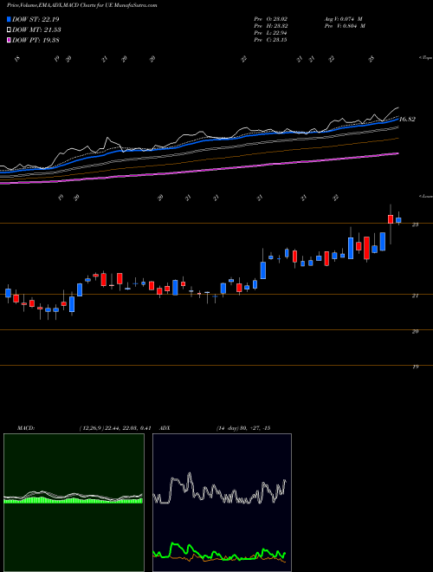Click the blue DOW ST legend swatch
The height and width of the screenshot is (572, 433).
coord(9,19)
